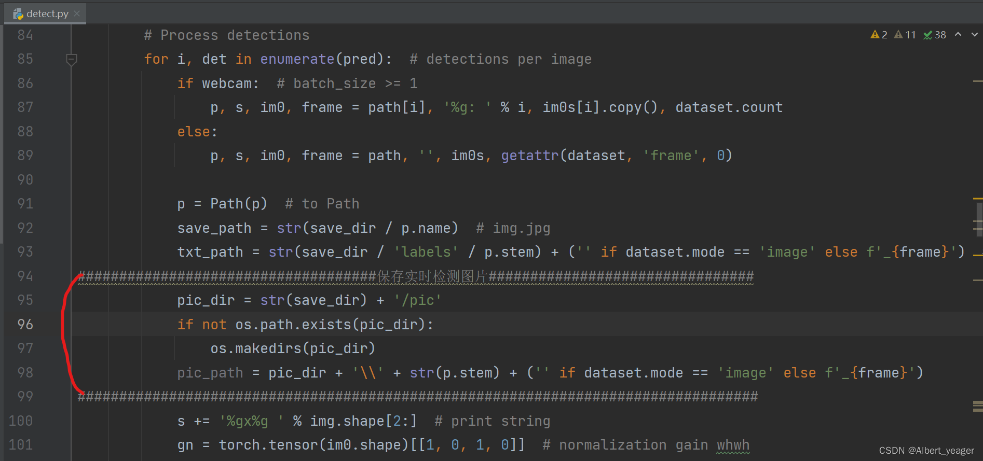The image size is (983, 461).
Task: Click the '# to Path' comment
Action: [x=322, y=204]
